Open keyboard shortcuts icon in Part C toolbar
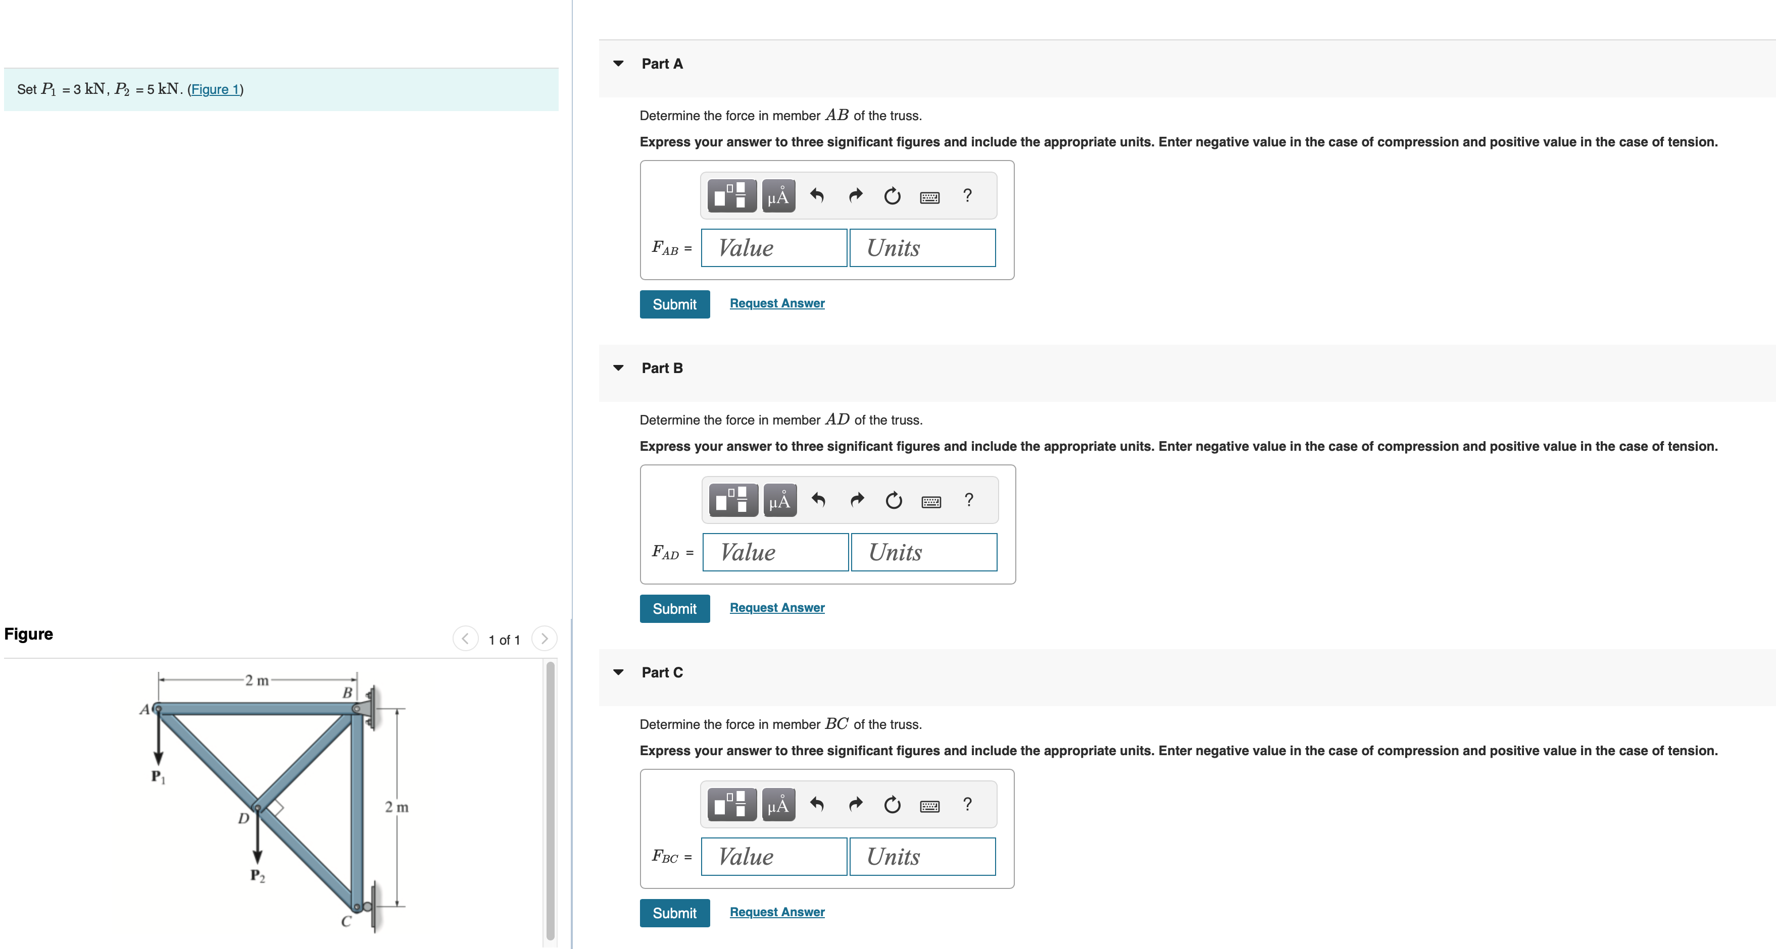Screen dimensions: 1776x949 coord(929,805)
